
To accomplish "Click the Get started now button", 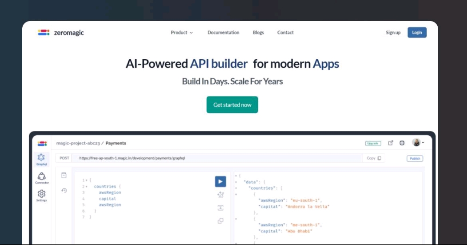I will click(x=232, y=105).
